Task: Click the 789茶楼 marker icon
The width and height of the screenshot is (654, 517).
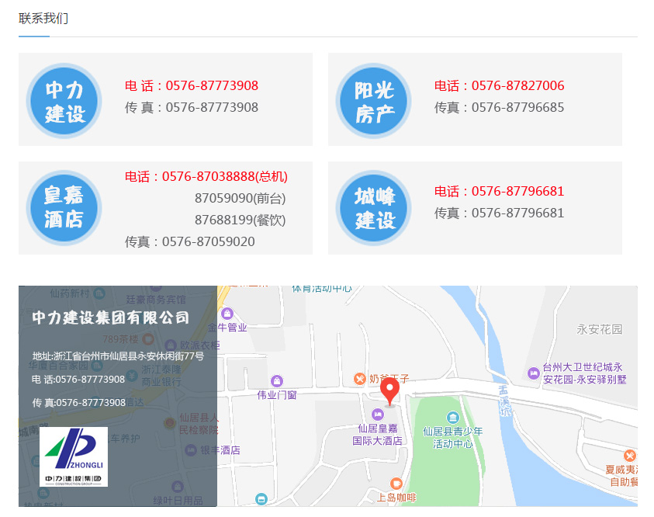Action: [x=148, y=338]
